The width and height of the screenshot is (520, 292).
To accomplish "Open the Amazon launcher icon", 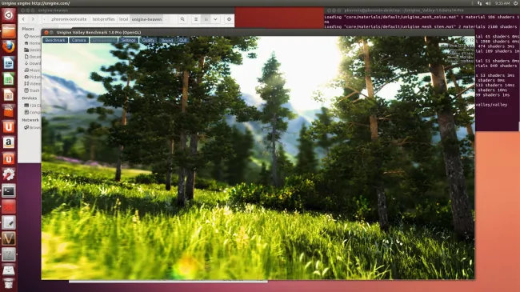I will (9, 142).
